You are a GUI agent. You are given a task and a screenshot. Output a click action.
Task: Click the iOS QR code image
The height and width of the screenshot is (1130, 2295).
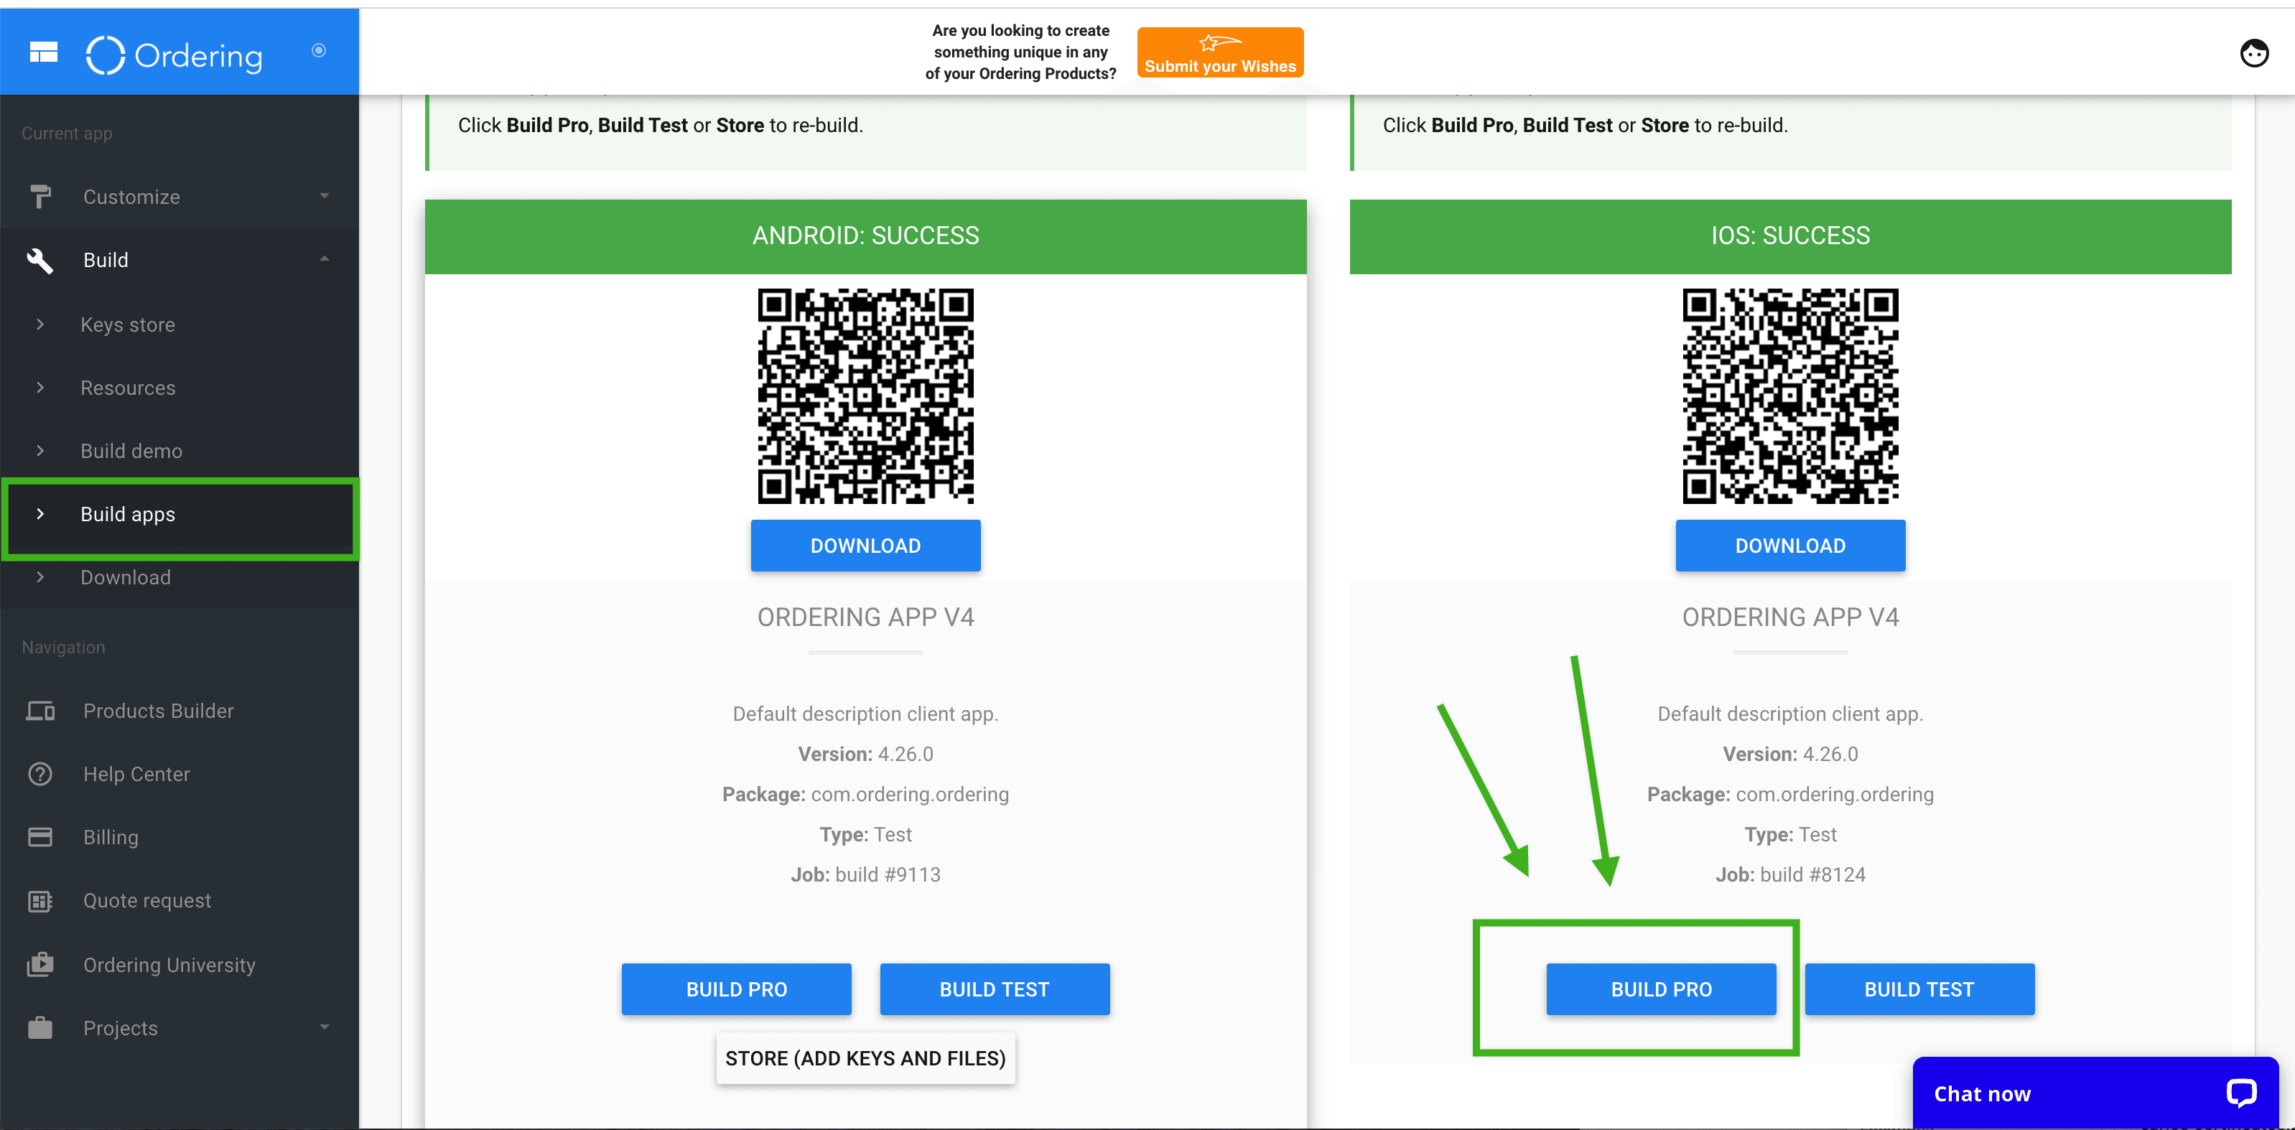(x=1790, y=396)
